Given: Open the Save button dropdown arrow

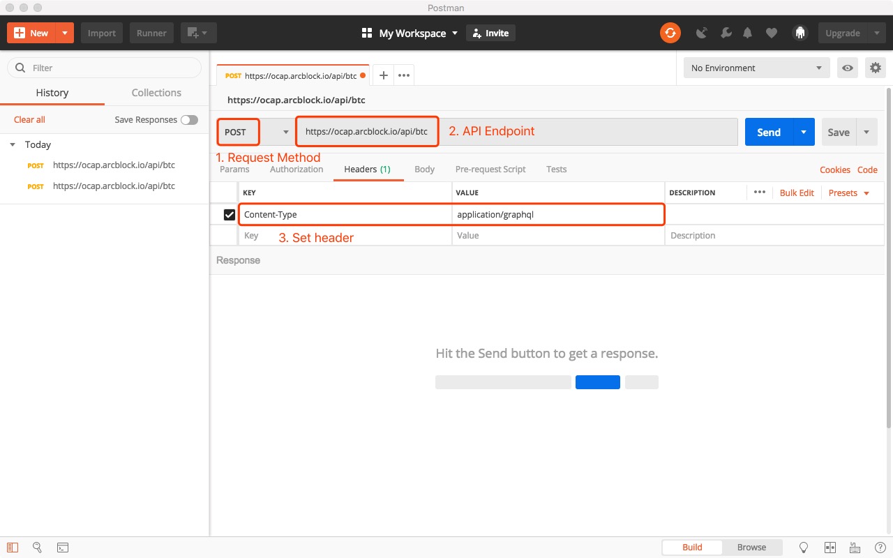Looking at the screenshot, I should (x=866, y=132).
